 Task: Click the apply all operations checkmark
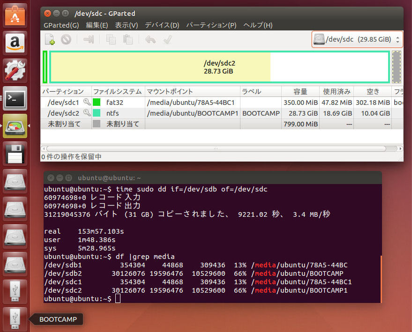coord(167,39)
